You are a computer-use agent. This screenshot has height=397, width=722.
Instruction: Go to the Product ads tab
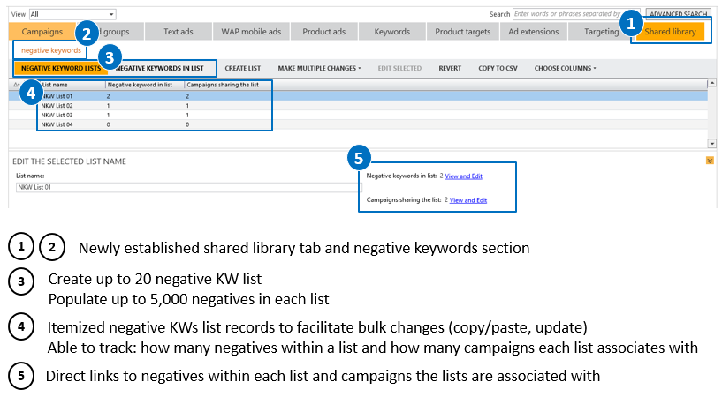(x=324, y=32)
